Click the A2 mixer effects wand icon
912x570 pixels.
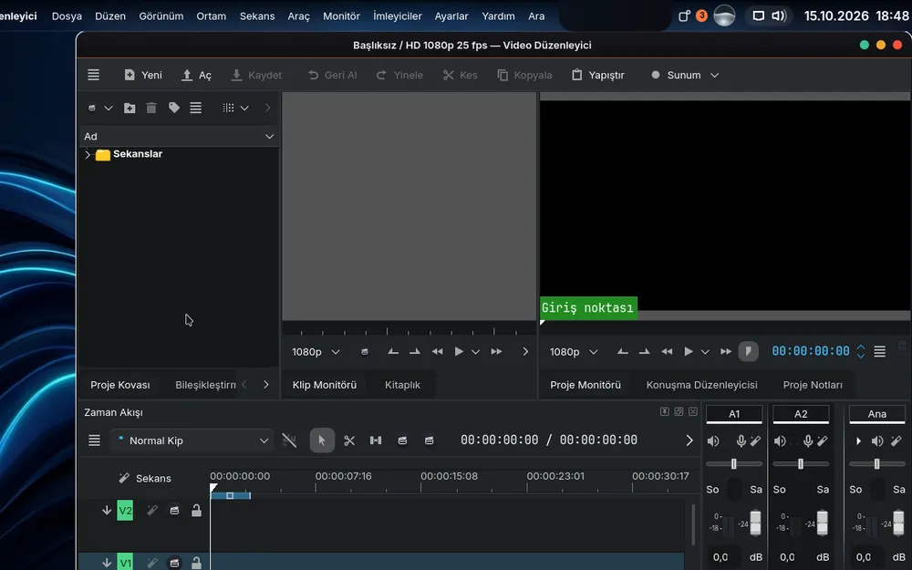pyautogui.click(x=823, y=440)
